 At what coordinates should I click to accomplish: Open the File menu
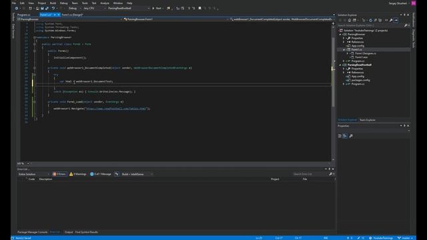[13, 3]
